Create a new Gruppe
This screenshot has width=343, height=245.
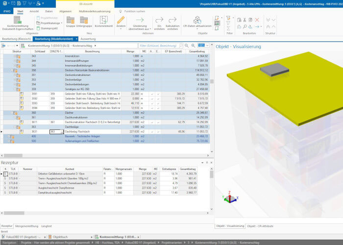click(x=71, y=22)
